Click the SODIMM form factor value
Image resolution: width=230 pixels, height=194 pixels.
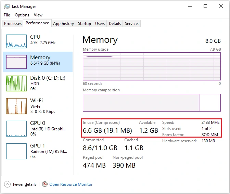[210, 134]
